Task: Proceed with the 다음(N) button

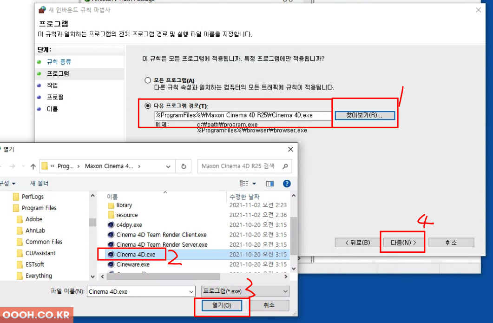Action: [403, 243]
